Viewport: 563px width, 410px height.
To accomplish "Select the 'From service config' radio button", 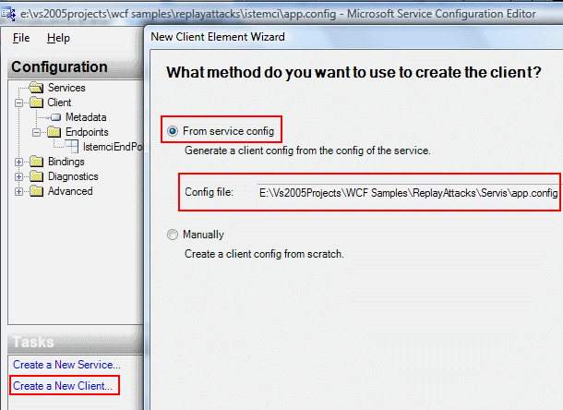I will tap(173, 131).
